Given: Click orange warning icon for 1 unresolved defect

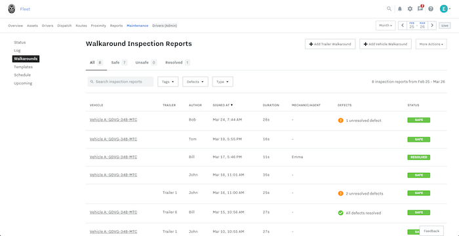Looking at the screenshot, I should [x=340, y=121].
